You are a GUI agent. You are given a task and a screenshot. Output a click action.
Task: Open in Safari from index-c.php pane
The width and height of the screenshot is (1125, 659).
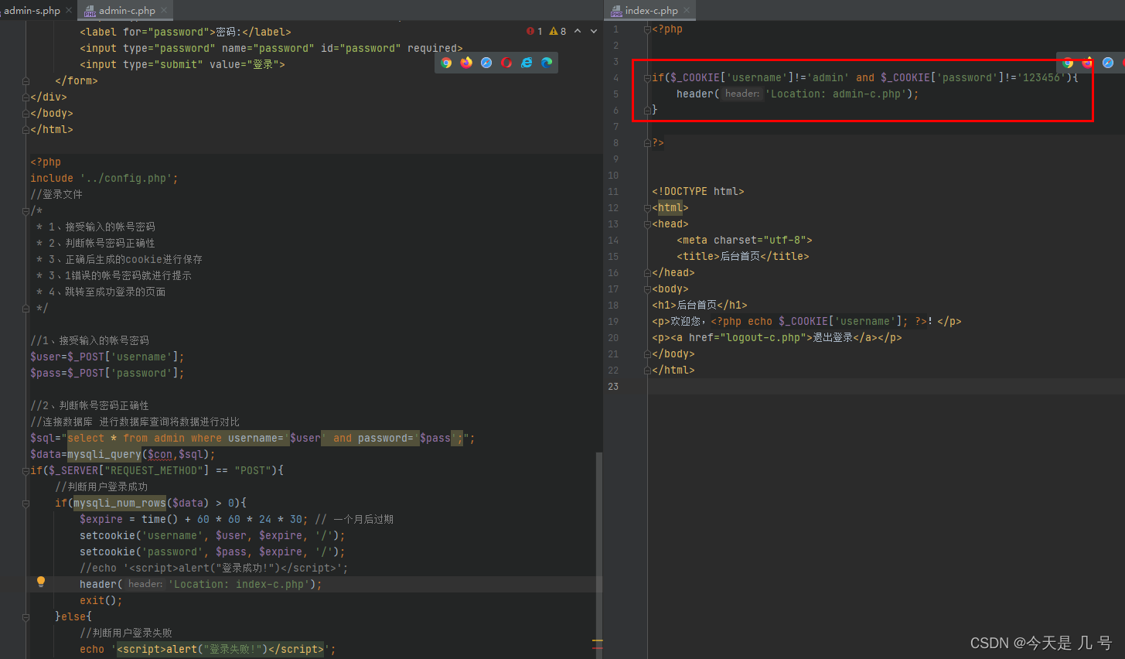tap(1108, 63)
